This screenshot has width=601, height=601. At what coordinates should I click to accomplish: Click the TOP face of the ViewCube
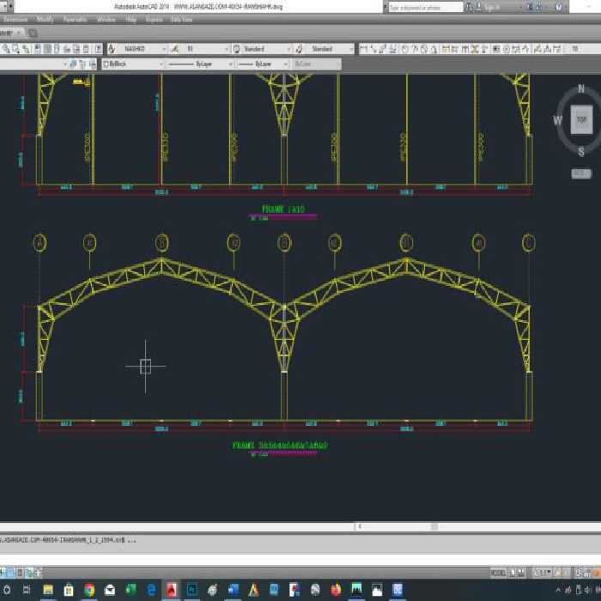click(581, 120)
